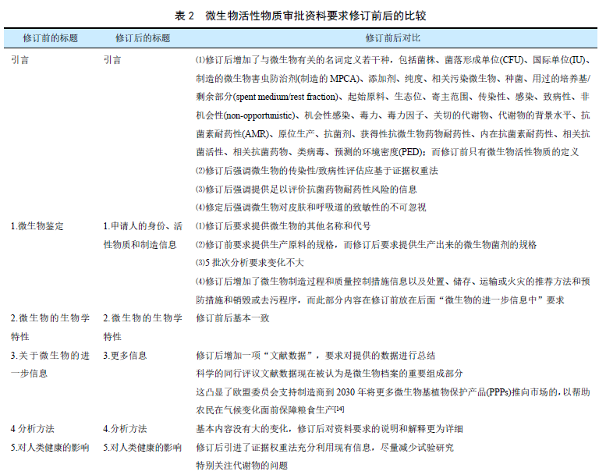
Task: Click '⑷修定后强调微生物对皮肤和呼吸道的致敏性的不可忽视'
Action: 310,207
